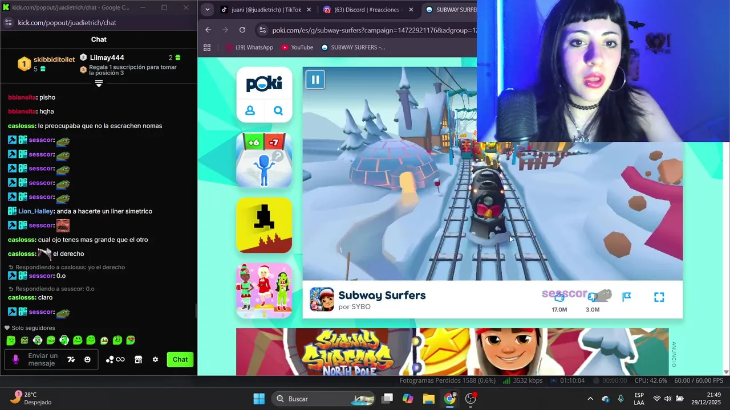The width and height of the screenshot is (730, 410).
Task: Click the Kick popout URL bar
Action: click(67, 22)
